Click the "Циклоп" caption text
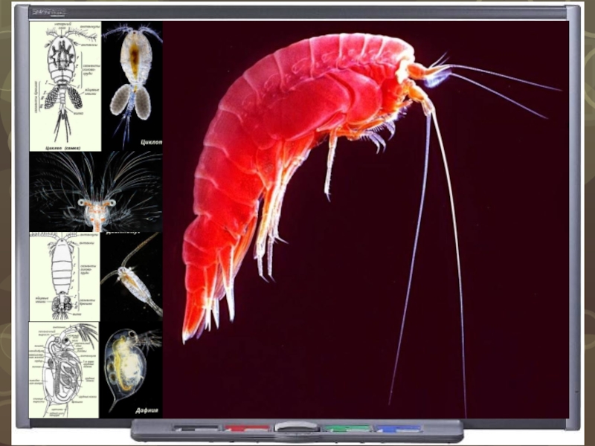Screen dimensions: 595x446 coord(150,141)
